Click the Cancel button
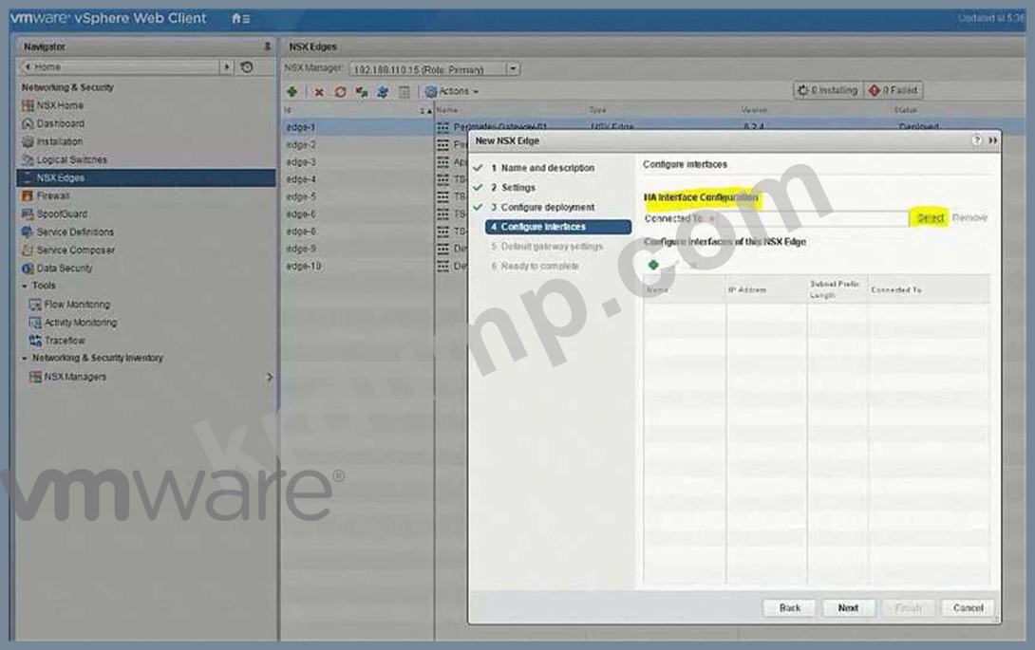 coord(968,607)
